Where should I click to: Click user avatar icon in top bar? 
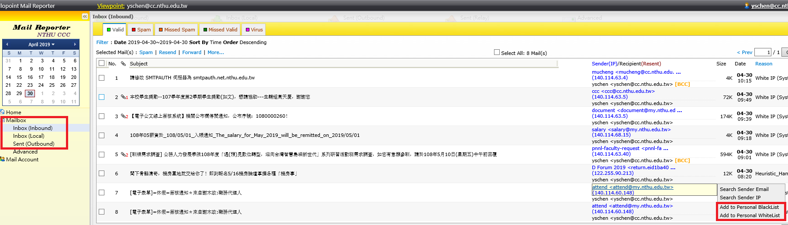747,6
